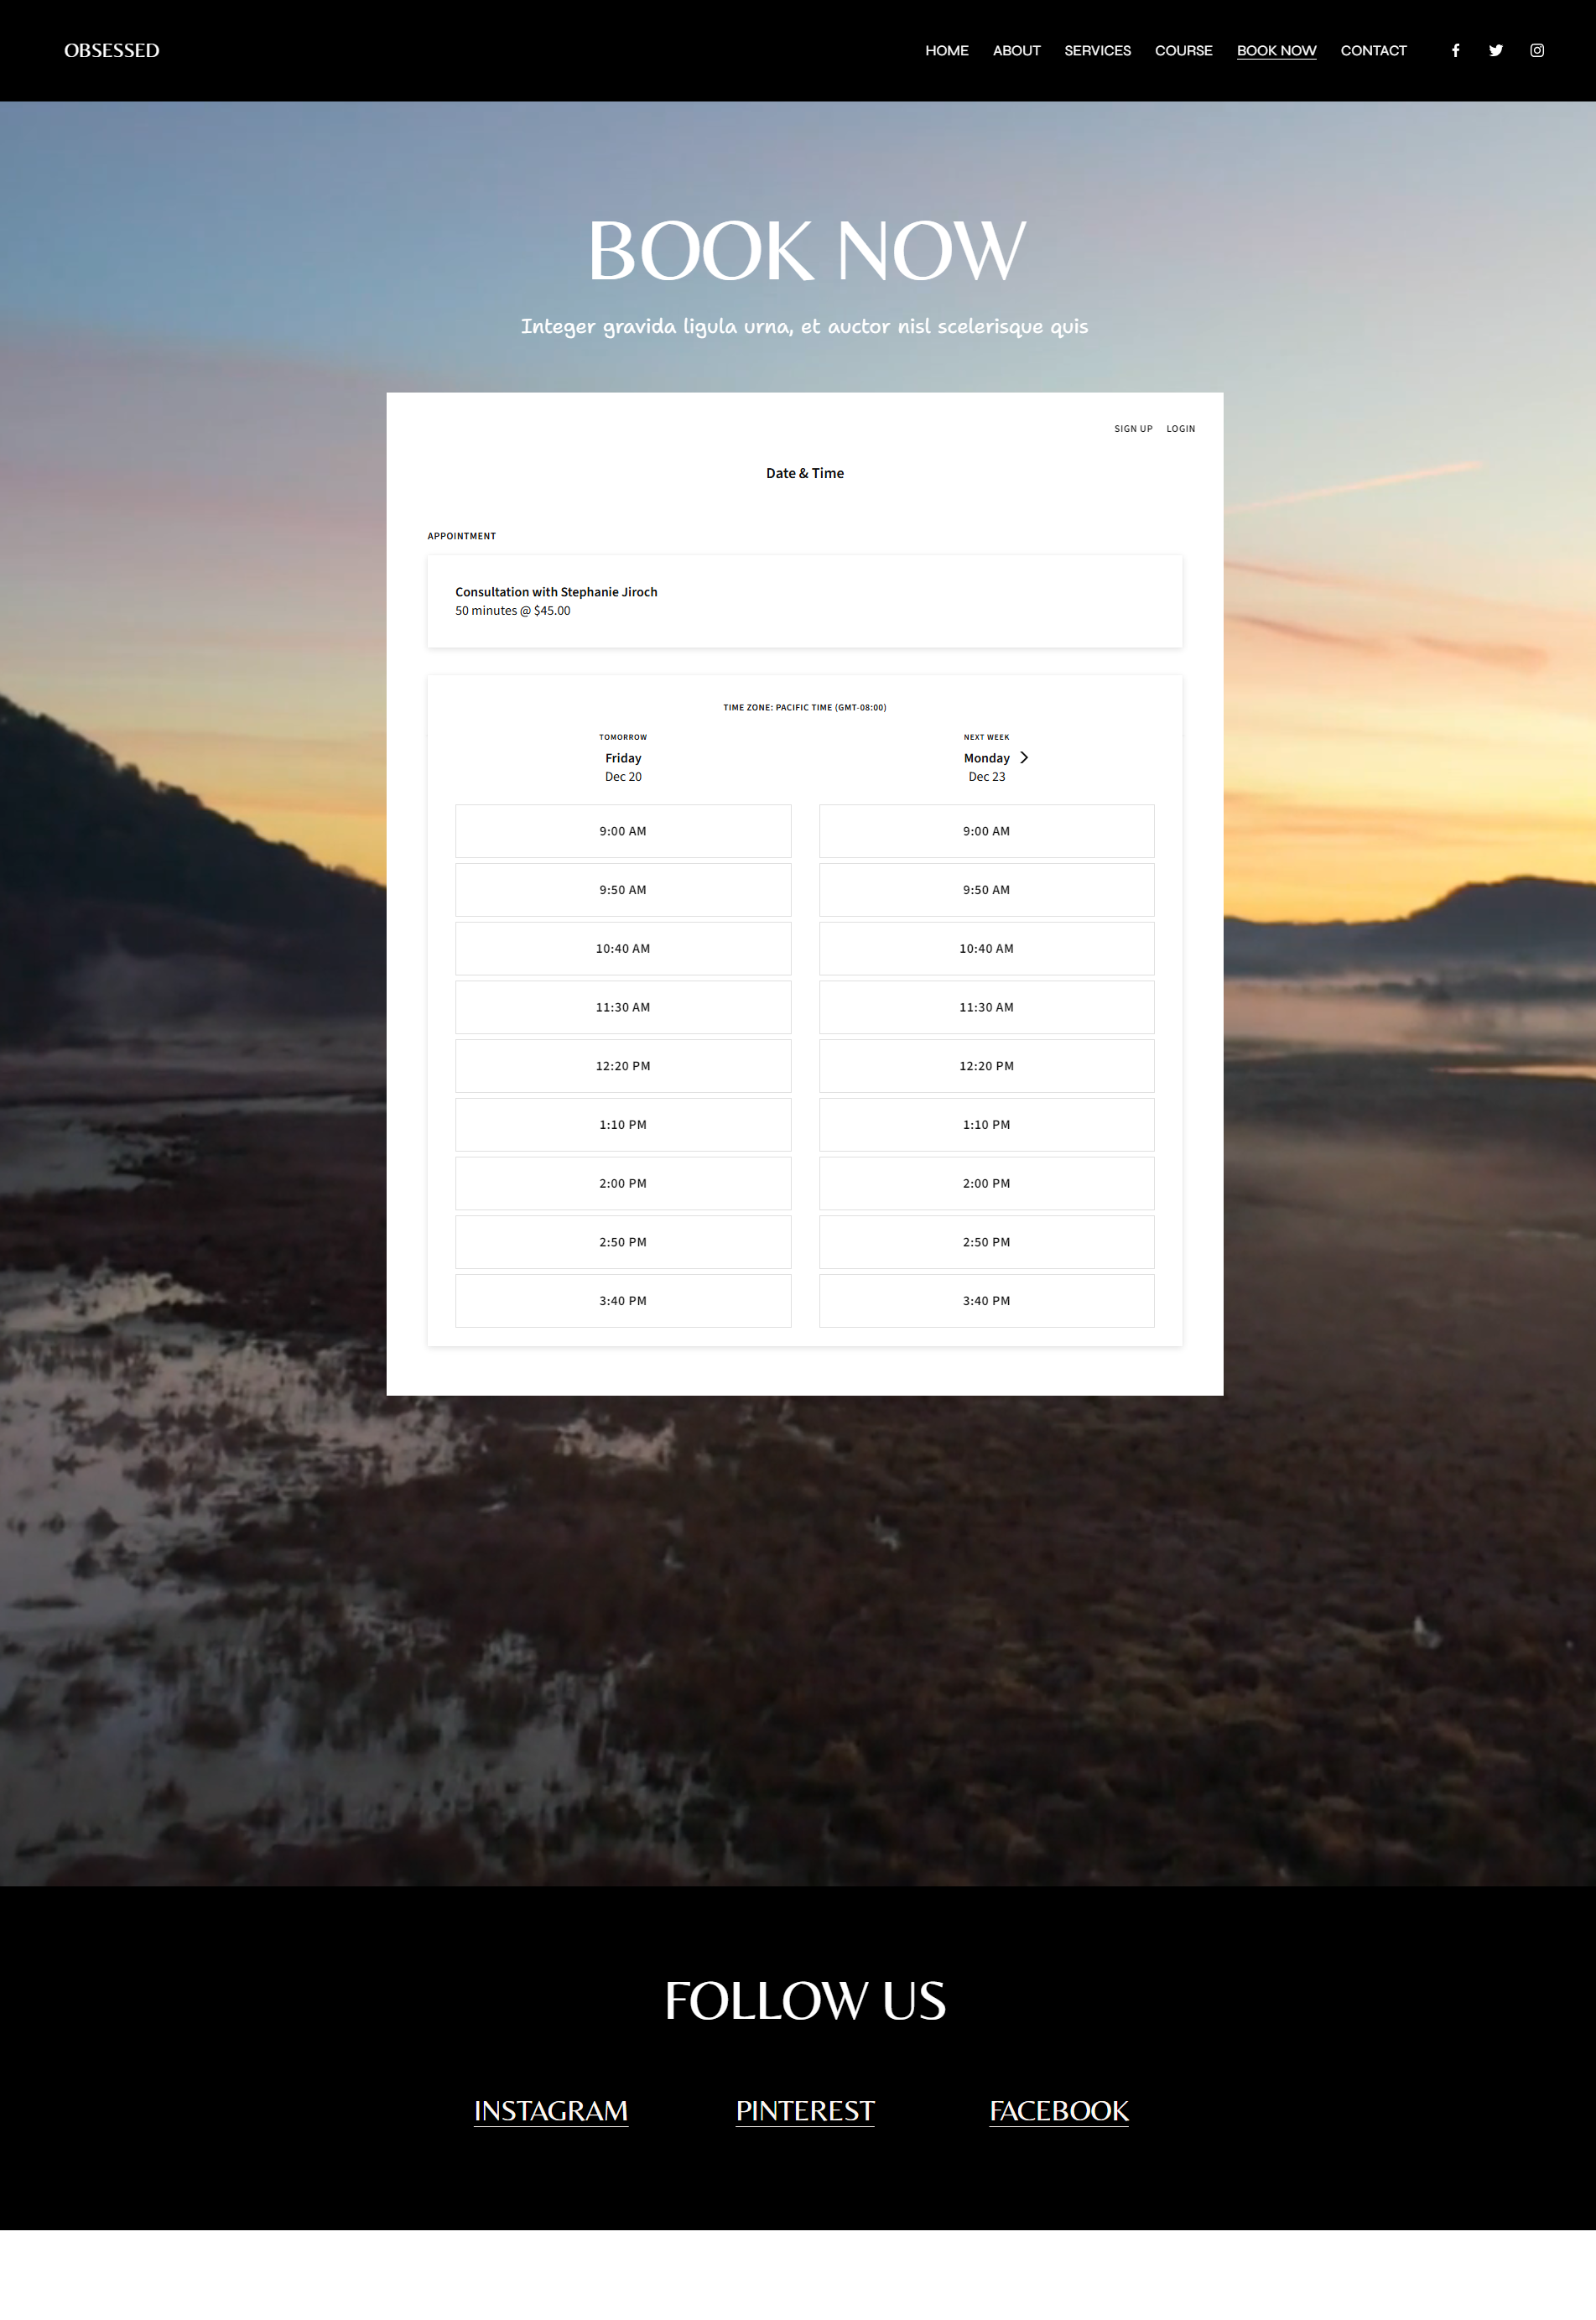Choose Monday Dec 23 at 10:40 AM
This screenshot has height=2320, width=1596.
tap(986, 949)
